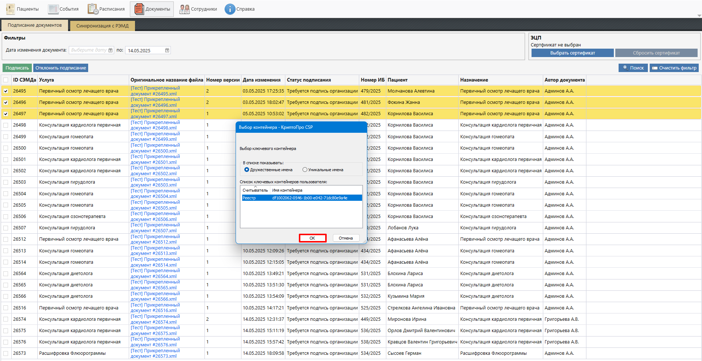Select the 'Уникальные имена' radio option
Screen dimensions: 702x361
pos(305,170)
